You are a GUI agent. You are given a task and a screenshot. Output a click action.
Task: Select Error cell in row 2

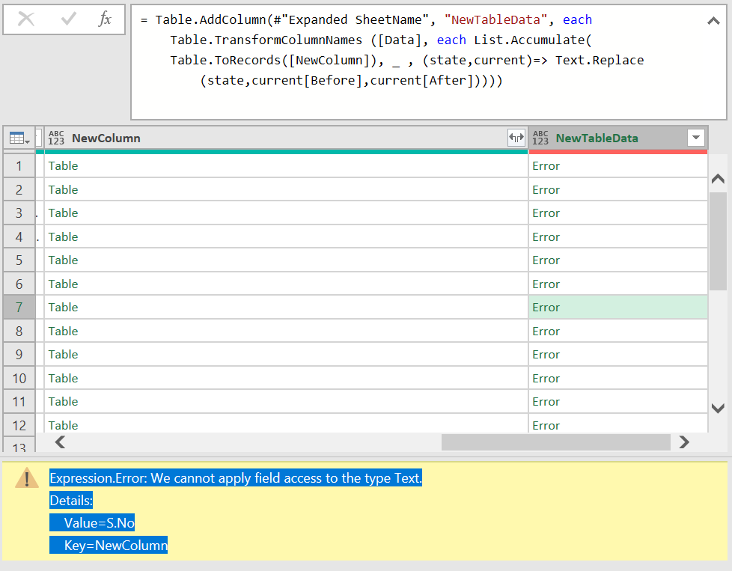point(618,189)
